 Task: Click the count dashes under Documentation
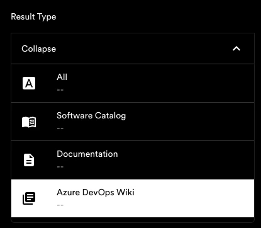click(x=60, y=167)
